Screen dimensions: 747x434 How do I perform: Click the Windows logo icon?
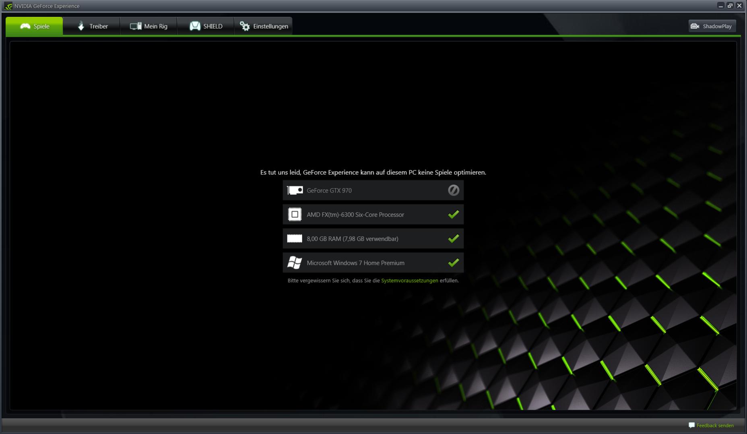295,263
